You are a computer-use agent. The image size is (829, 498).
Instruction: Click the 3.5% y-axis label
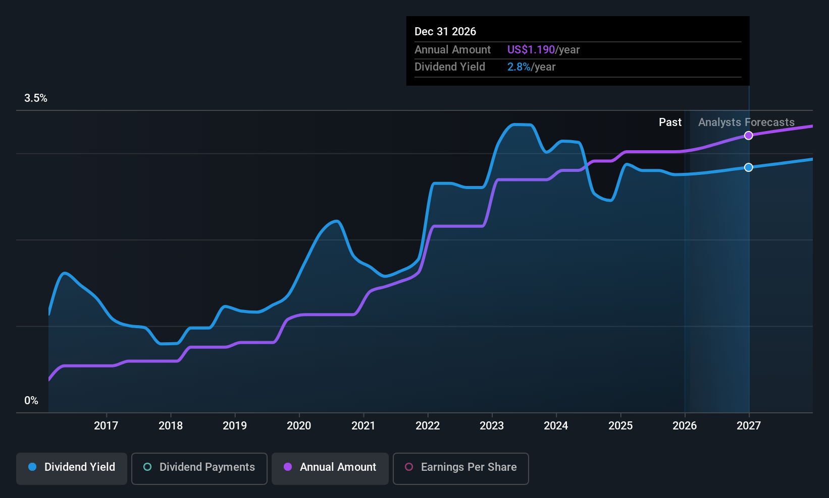click(x=36, y=98)
